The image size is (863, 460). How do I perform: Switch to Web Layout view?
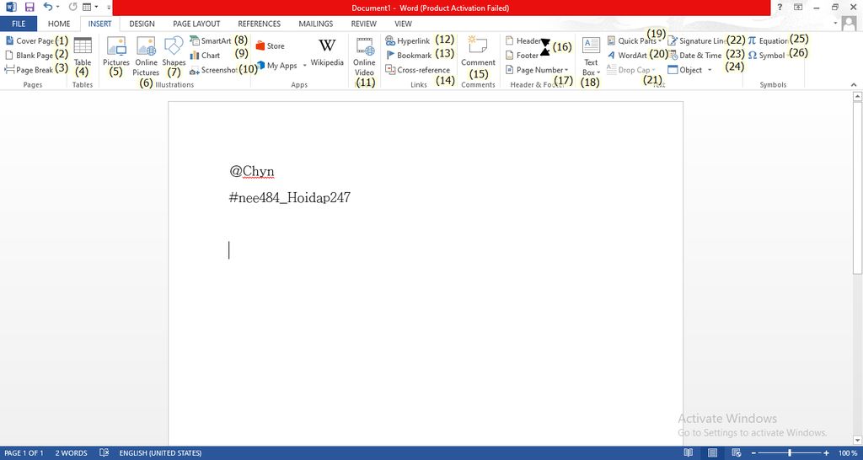(x=737, y=453)
